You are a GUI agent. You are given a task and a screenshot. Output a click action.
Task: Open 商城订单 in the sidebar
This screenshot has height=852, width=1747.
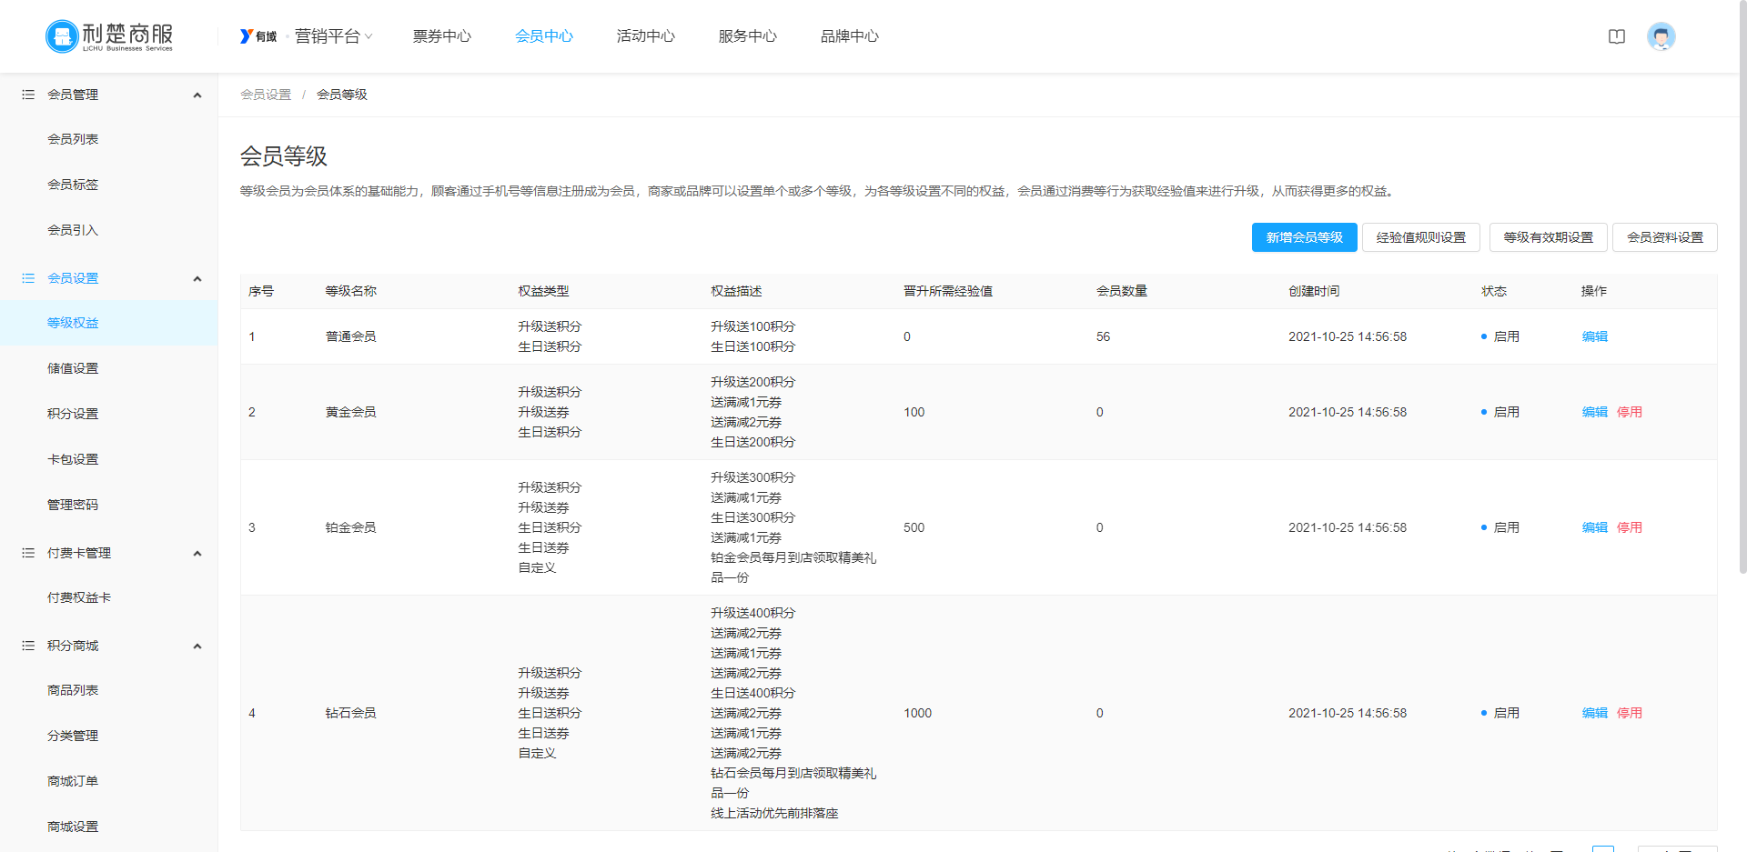[73, 781]
